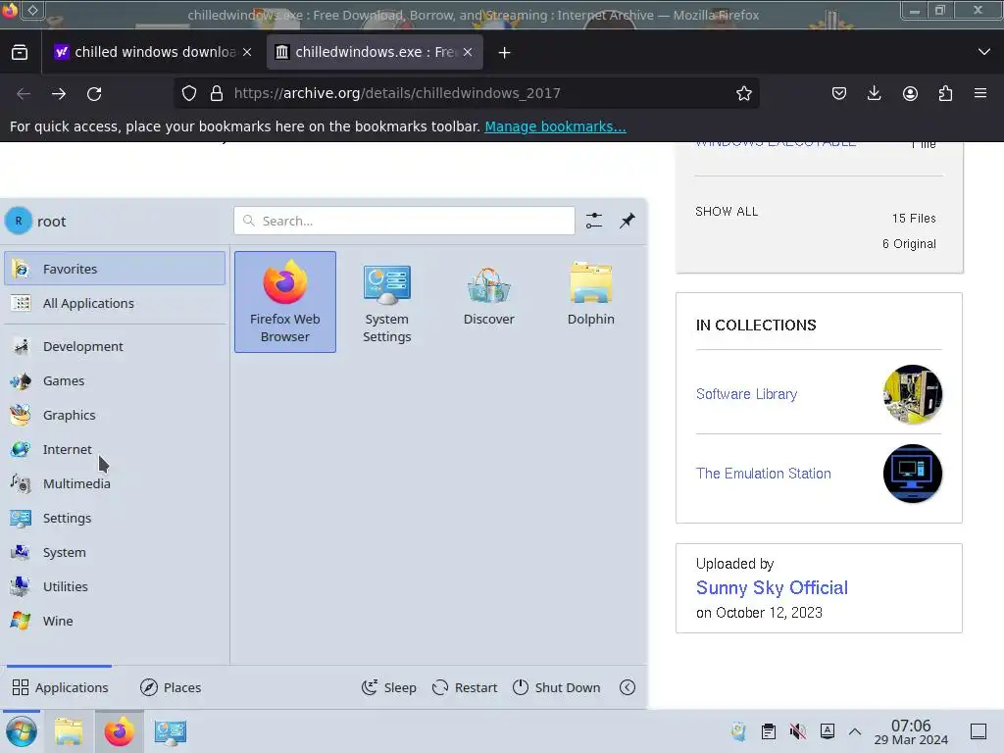Open the Internet category
Image resolution: width=1004 pixels, height=753 pixels.
(115, 449)
